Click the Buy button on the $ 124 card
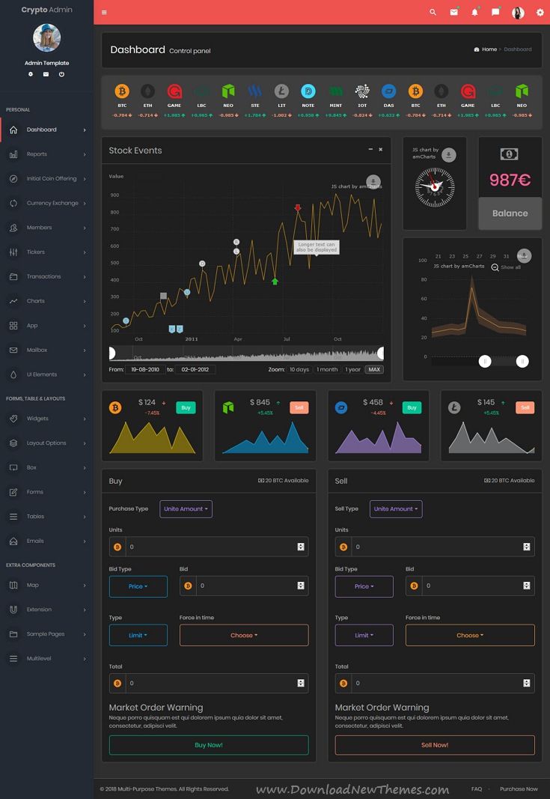The height and width of the screenshot is (799, 550). [x=186, y=407]
